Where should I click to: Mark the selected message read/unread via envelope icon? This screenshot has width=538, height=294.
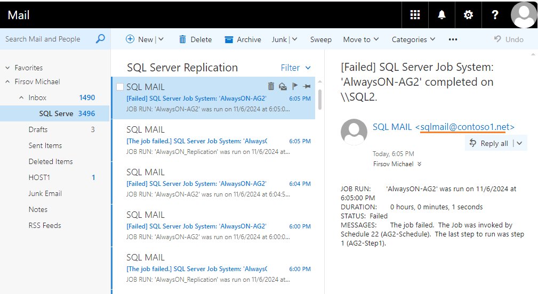point(283,86)
